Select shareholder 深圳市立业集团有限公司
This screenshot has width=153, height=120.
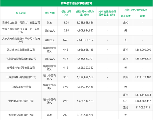[x=21, y=50]
